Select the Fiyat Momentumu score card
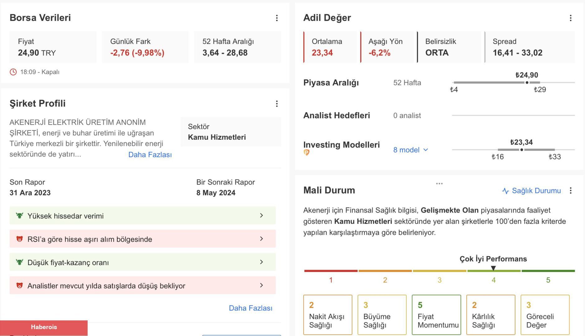The image size is (585, 336). pos(436,315)
